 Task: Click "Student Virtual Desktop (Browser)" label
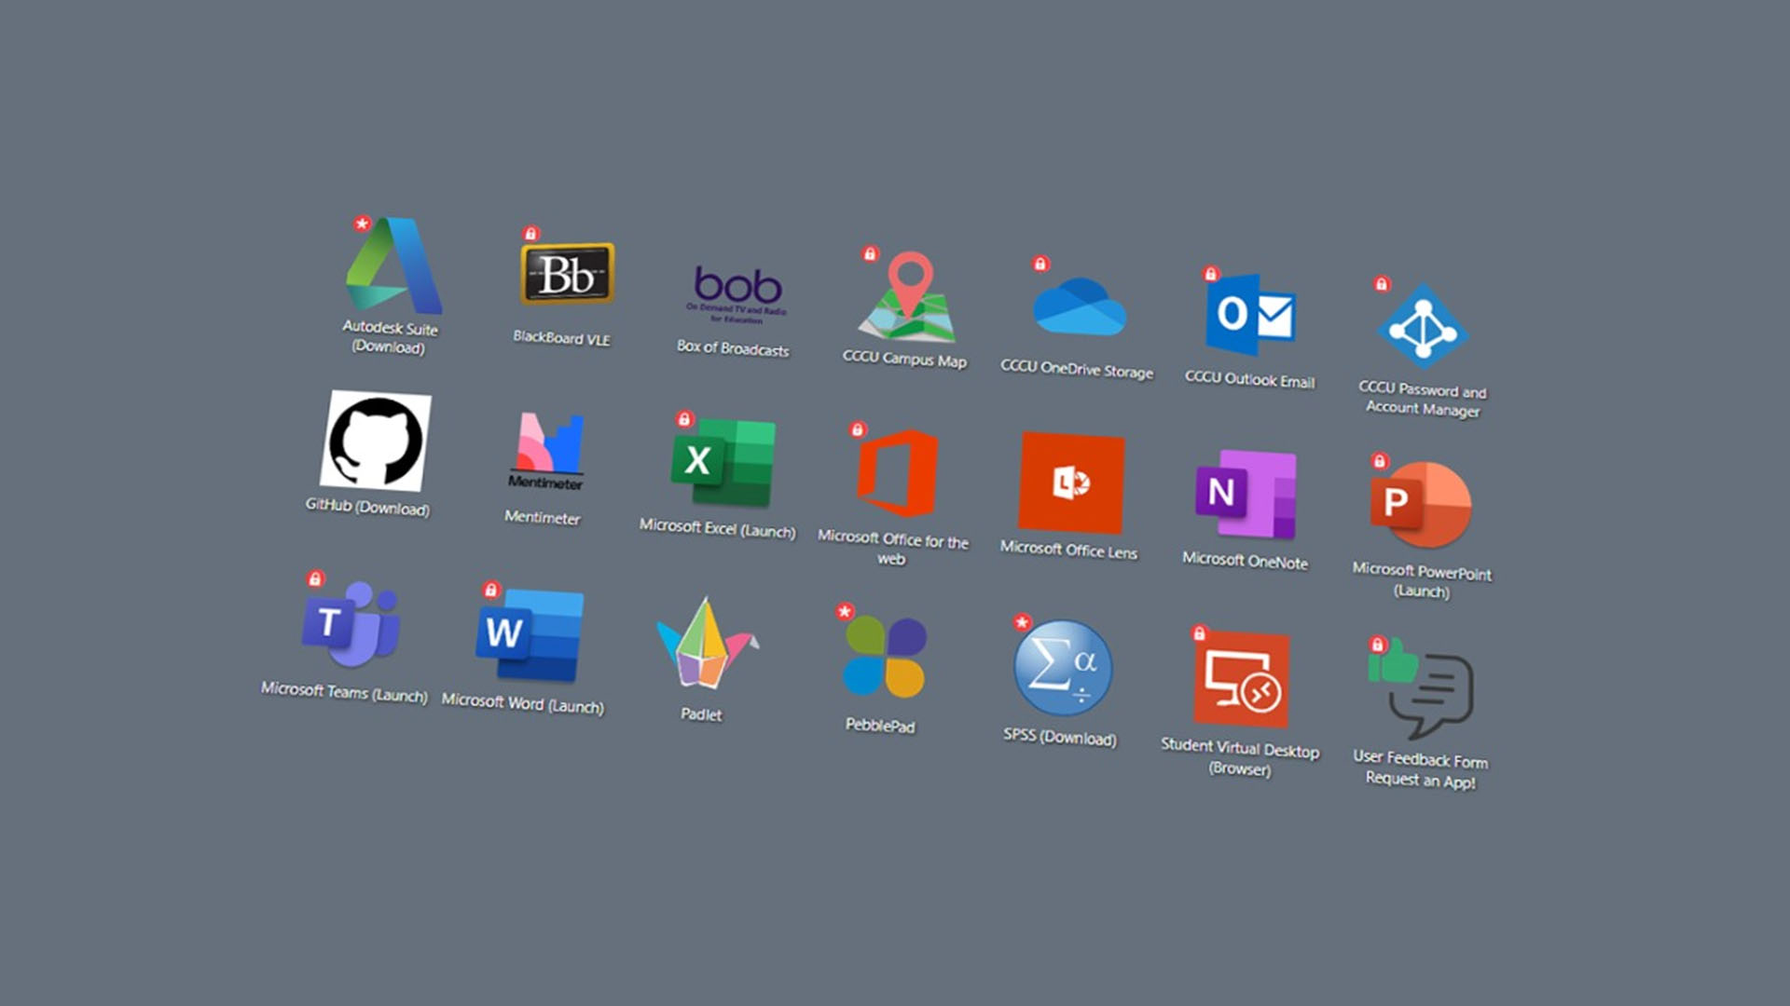pos(1240,758)
